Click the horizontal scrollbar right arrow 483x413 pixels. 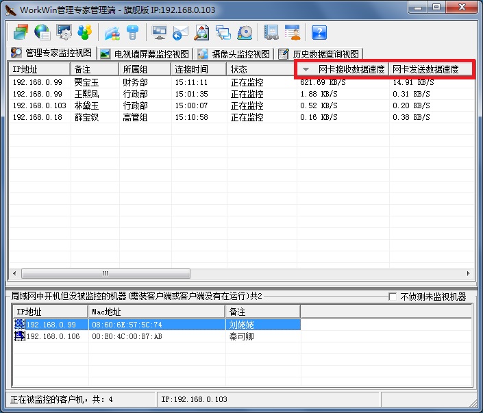click(468, 273)
